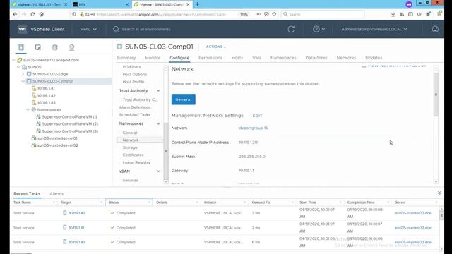Screen dimensions: 452x254
Task: Collapse the Recent Tasks panel chevron
Action: tap(439, 193)
